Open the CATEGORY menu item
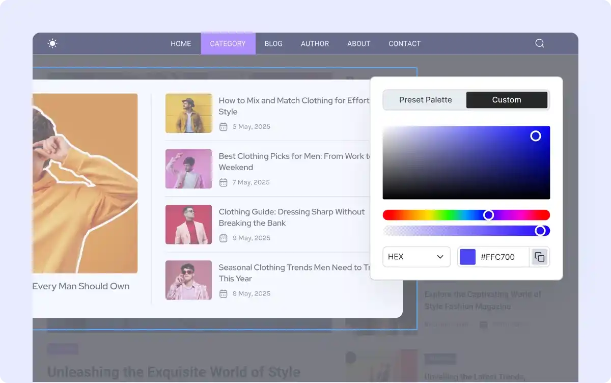Image resolution: width=611 pixels, height=383 pixels. click(228, 43)
